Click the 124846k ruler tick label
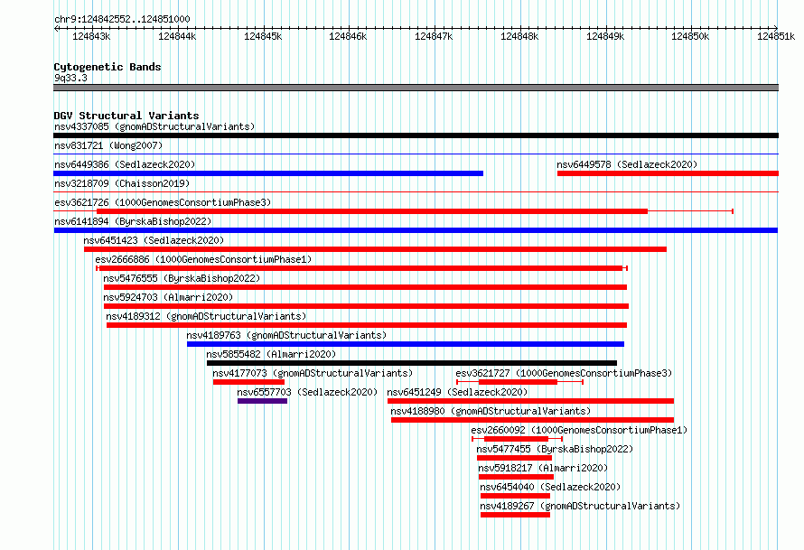Viewport: 804px width, 550px height. pyautogui.click(x=348, y=36)
